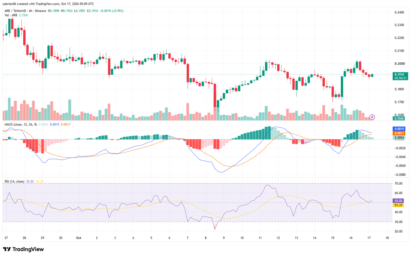Click the 0.2200 price axis label
The image size is (412, 257).
(400, 38)
